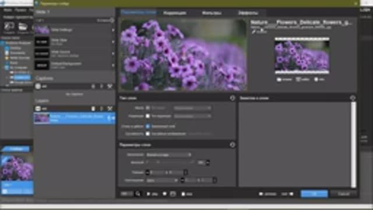Open the mask type dropdown
The height and width of the screenshot is (210, 373).
click(x=192, y=108)
